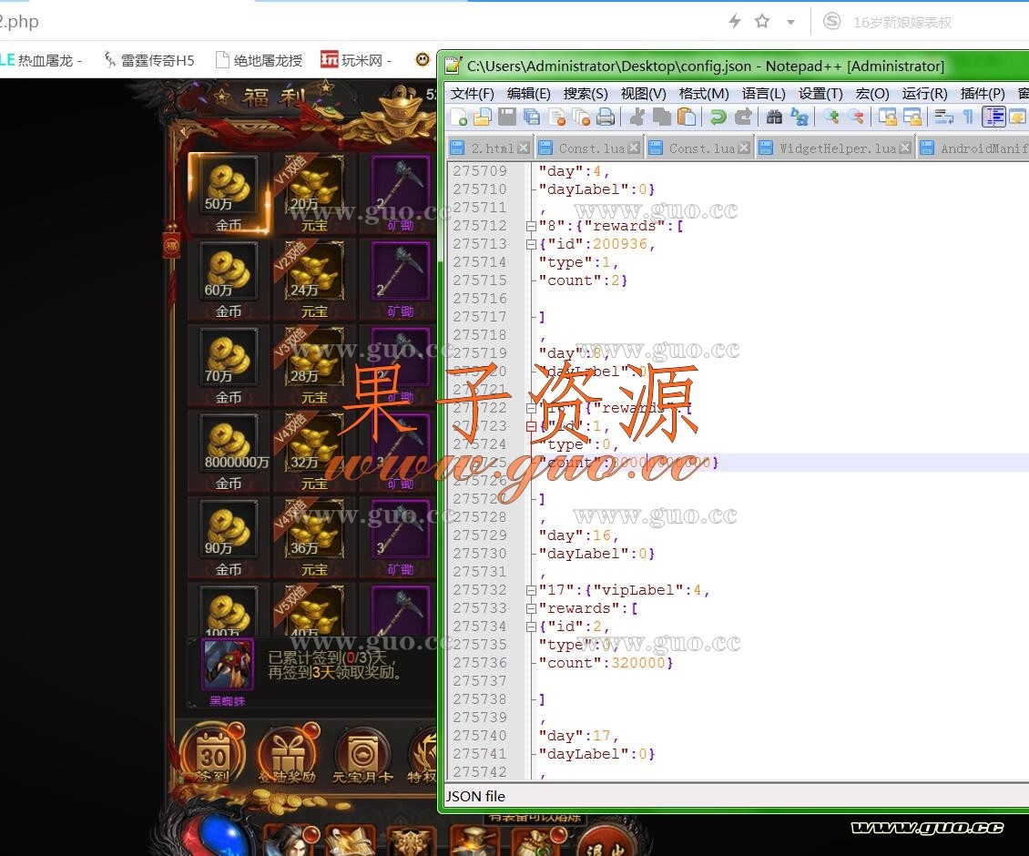
Task: Open the 宏(O) menu
Action: click(x=872, y=94)
